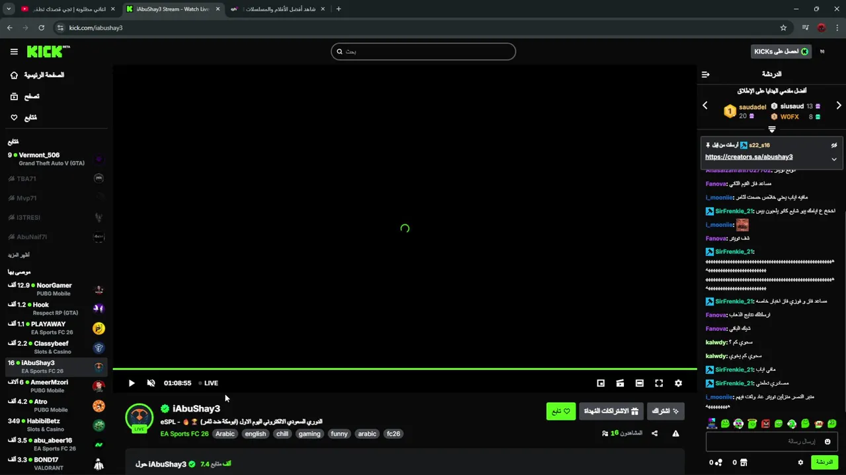The height and width of the screenshot is (475, 846).
Task: Share the stream via share icon
Action: (654, 433)
